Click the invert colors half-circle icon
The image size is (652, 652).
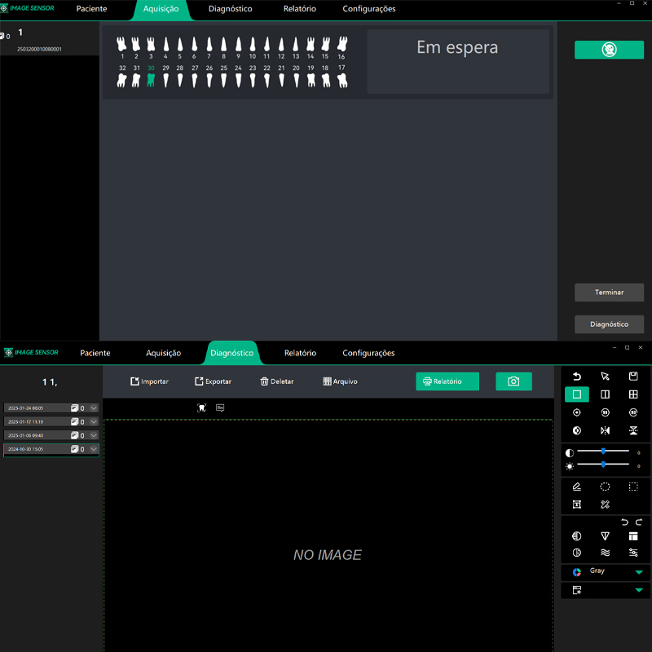tap(577, 430)
